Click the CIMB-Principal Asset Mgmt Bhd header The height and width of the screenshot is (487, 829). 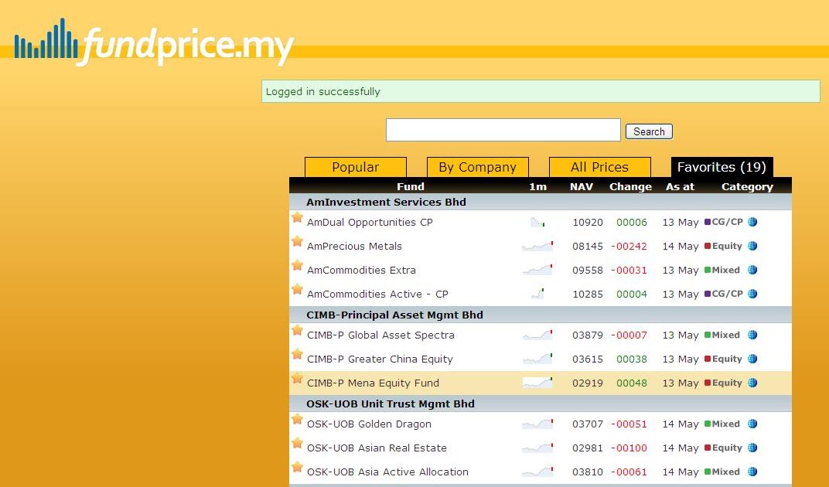[x=541, y=315]
